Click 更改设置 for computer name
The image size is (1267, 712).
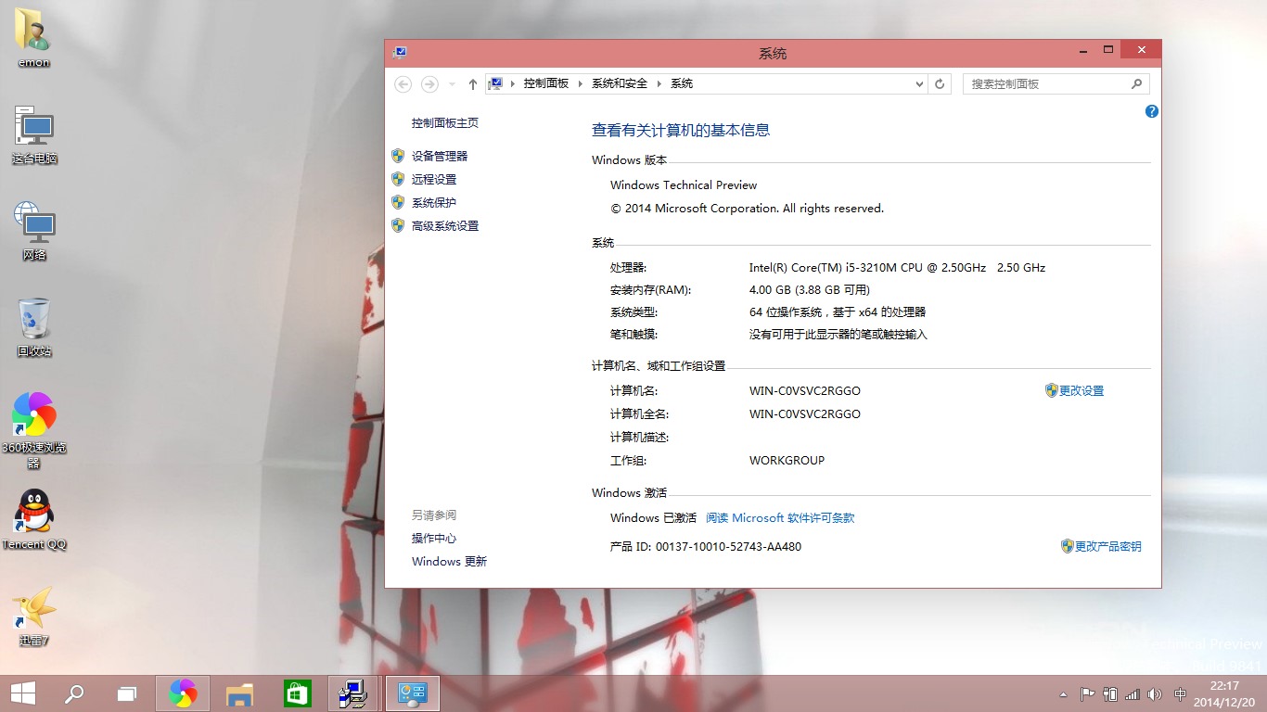pos(1075,391)
